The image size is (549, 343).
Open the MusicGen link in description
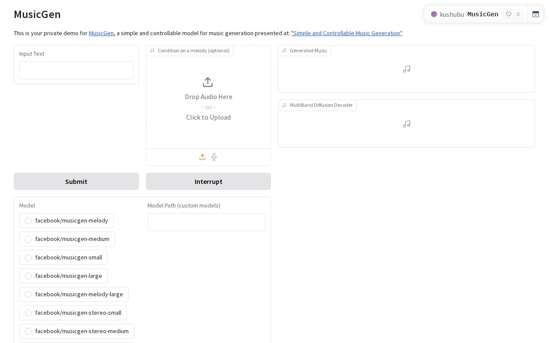click(101, 33)
